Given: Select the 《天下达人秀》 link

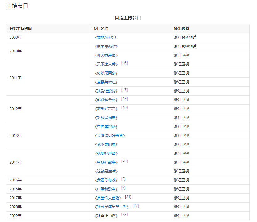Looking at the screenshot, I should click(x=106, y=64).
